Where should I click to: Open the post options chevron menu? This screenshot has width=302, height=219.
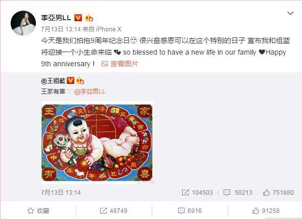coord(290,13)
